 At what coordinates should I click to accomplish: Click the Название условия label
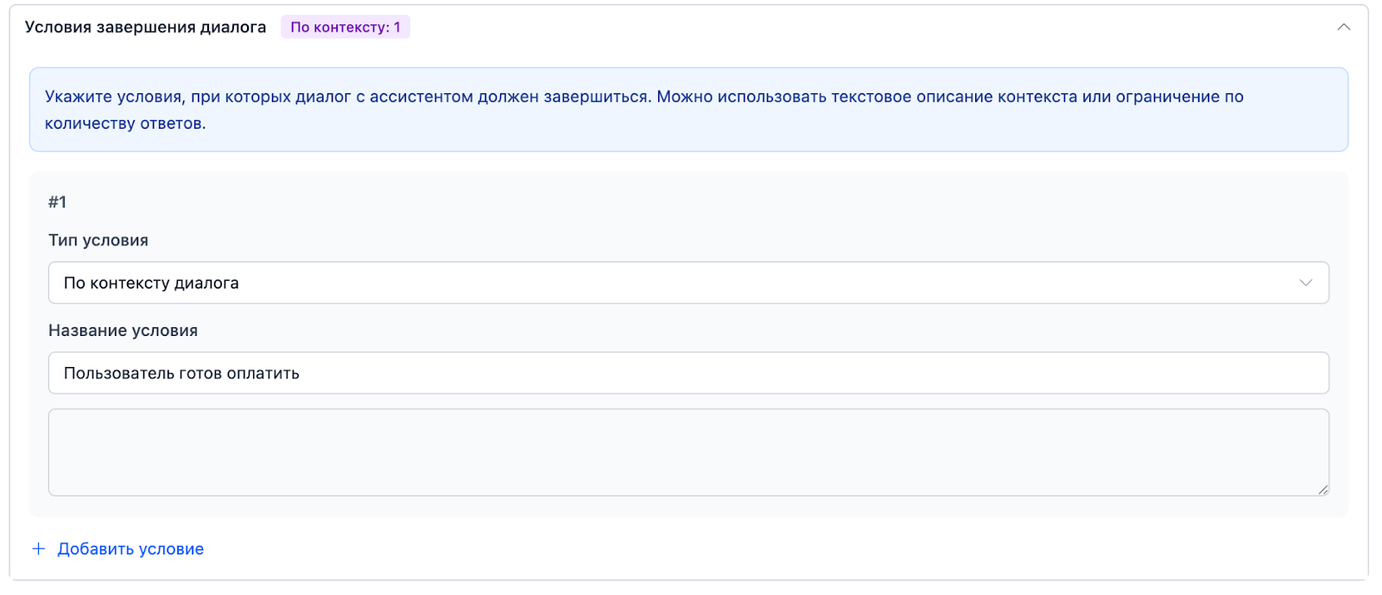[123, 331]
